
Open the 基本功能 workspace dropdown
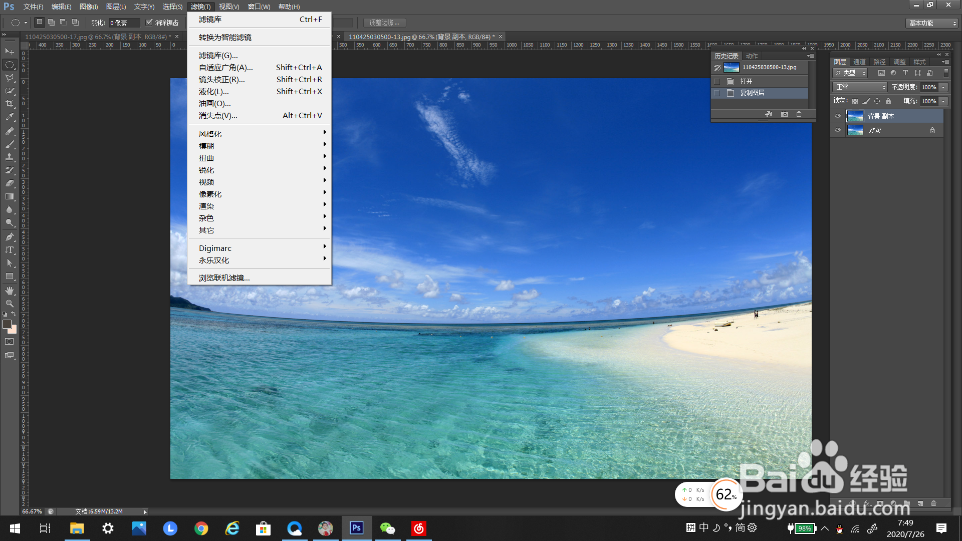click(932, 23)
